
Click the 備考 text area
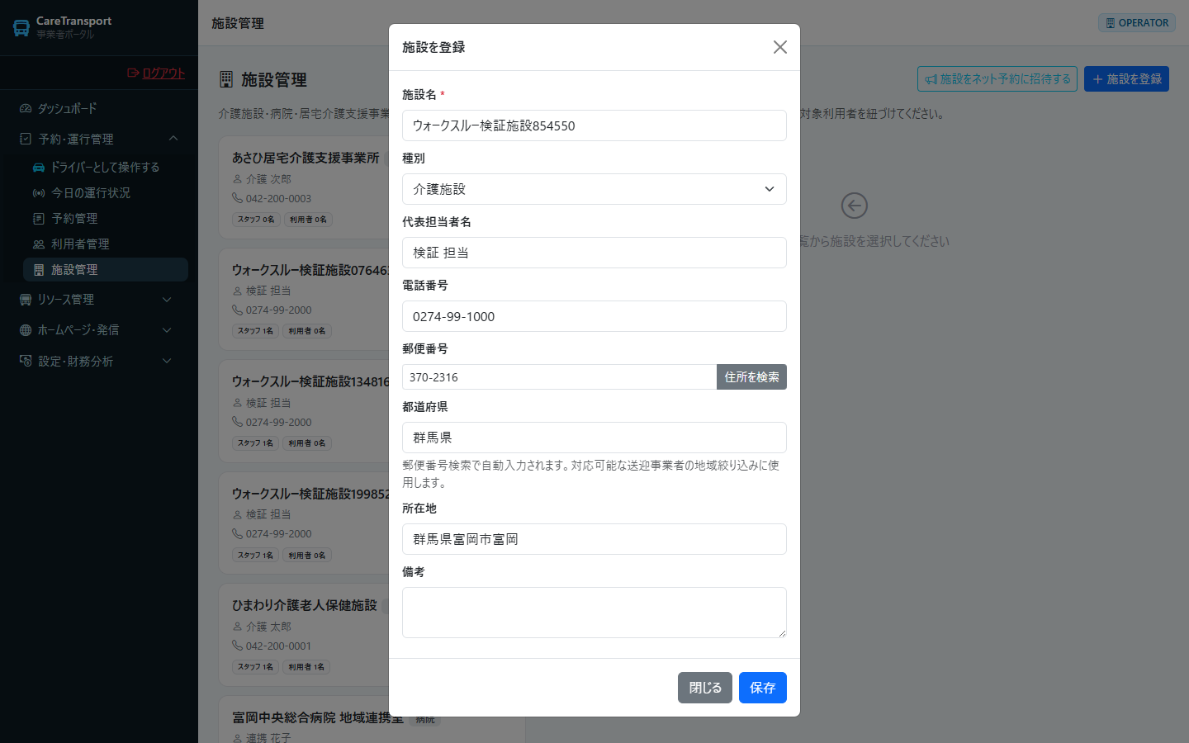(594, 613)
